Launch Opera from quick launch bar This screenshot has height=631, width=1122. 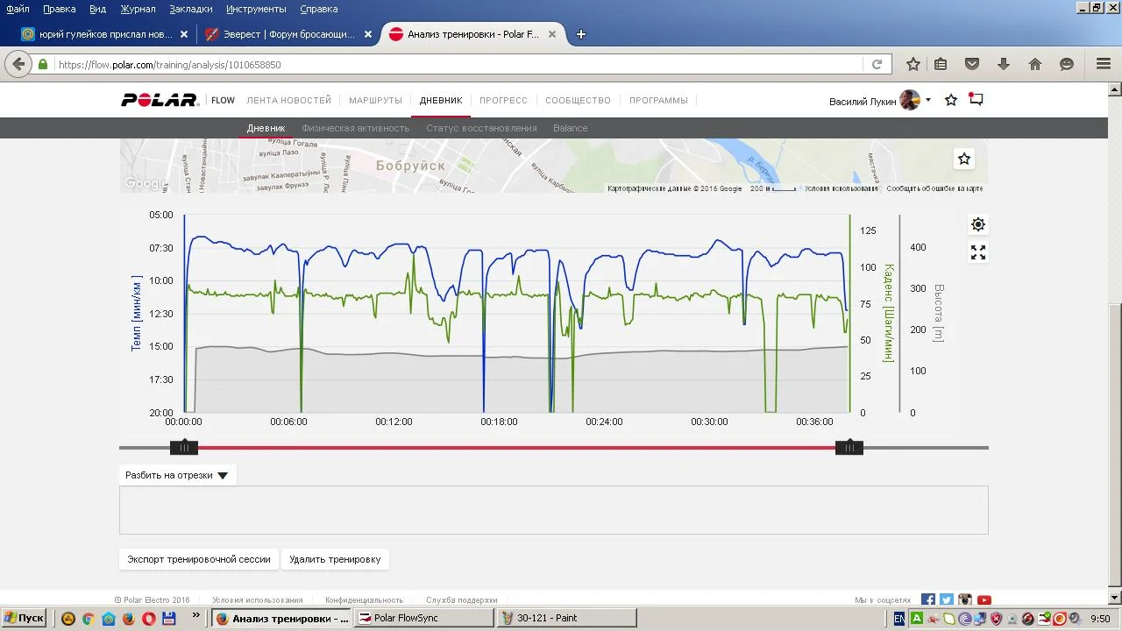(149, 618)
